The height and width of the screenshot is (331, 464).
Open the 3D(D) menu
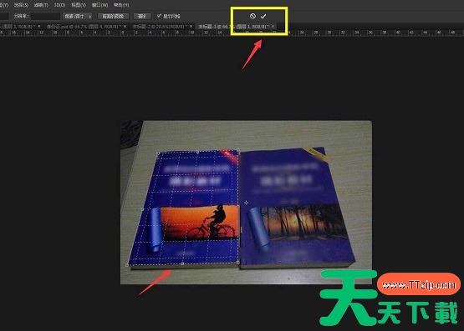pos(59,5)
